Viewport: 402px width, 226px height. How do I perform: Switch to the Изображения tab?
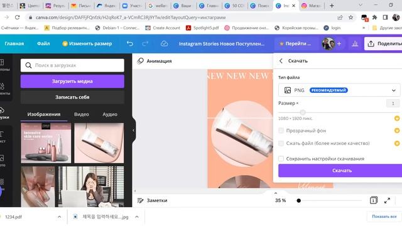click(x=44, y=114)
